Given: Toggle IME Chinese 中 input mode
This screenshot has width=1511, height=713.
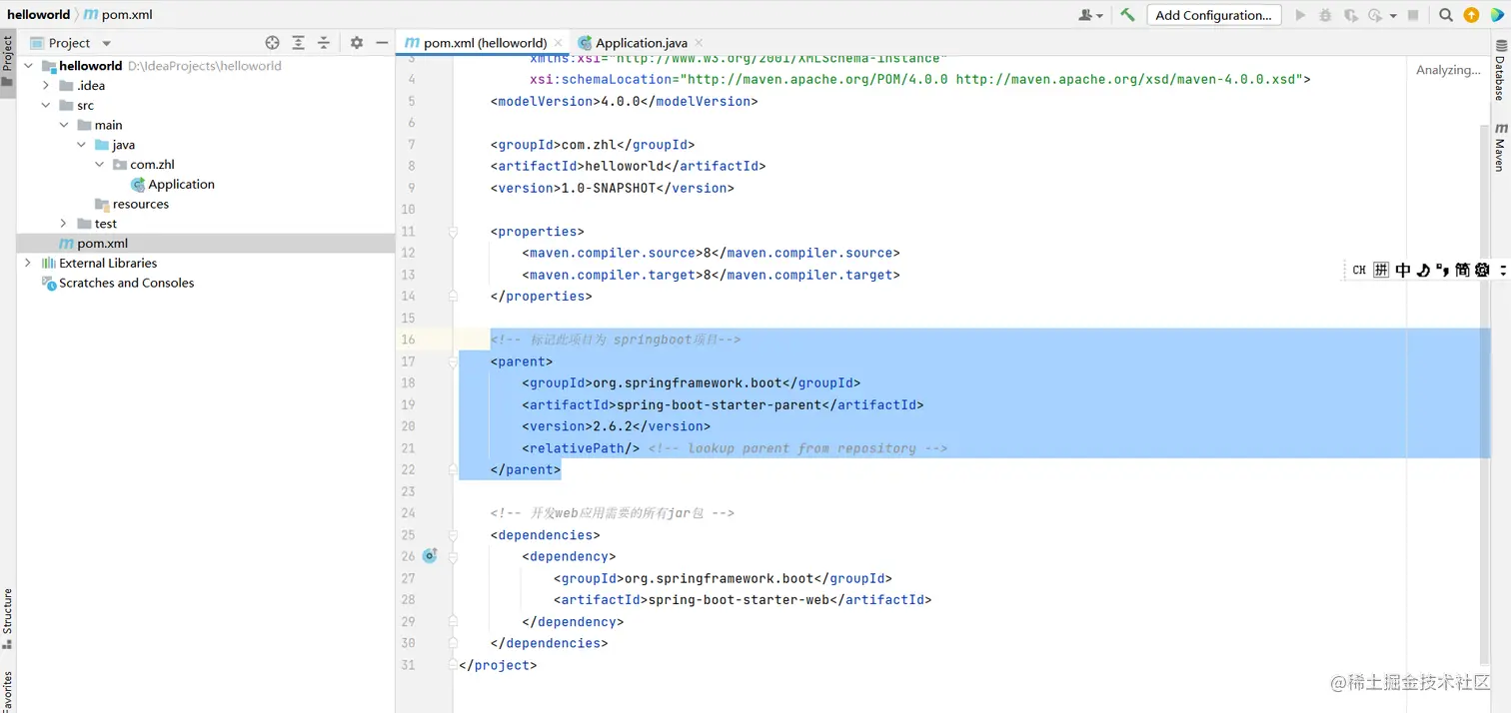Looking at the screenshot, I should click(x=1403, y=270).
